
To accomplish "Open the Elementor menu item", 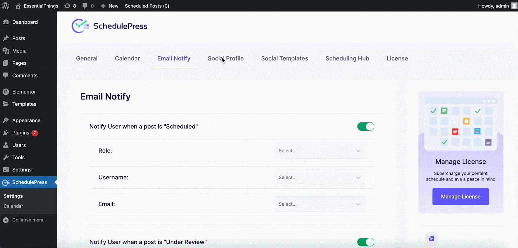I will pos(28,92).
